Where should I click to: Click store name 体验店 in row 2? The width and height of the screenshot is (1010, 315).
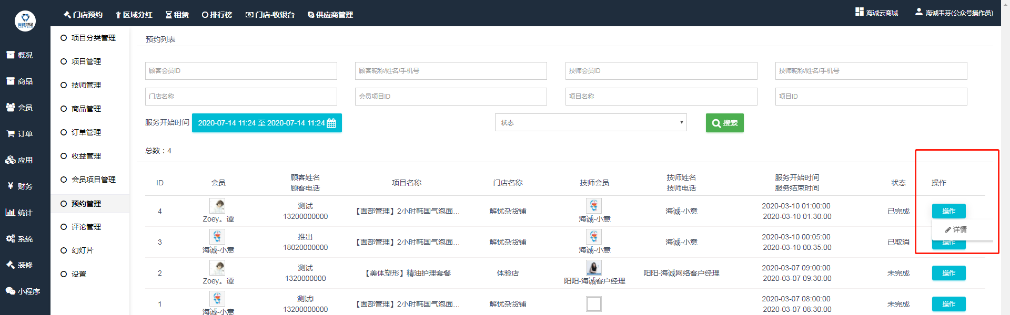(508, 273)
